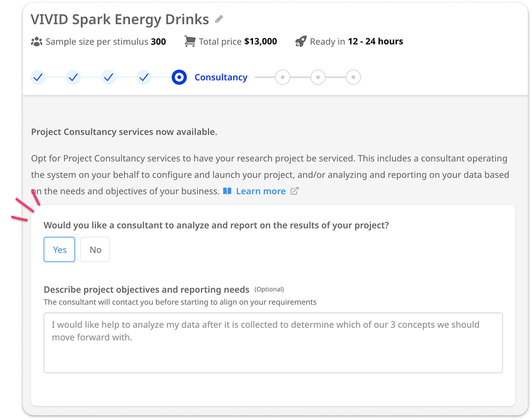Click the shopping cart price icon
The image size is (532, 420).
[190, 41]
